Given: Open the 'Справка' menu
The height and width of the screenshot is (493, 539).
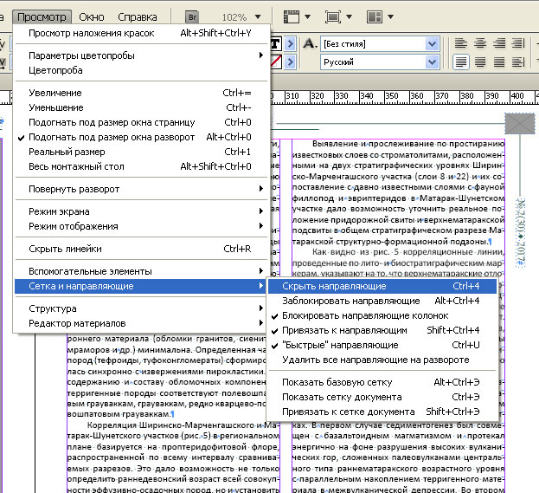Looking at the screenshot, I should [138, 16].
